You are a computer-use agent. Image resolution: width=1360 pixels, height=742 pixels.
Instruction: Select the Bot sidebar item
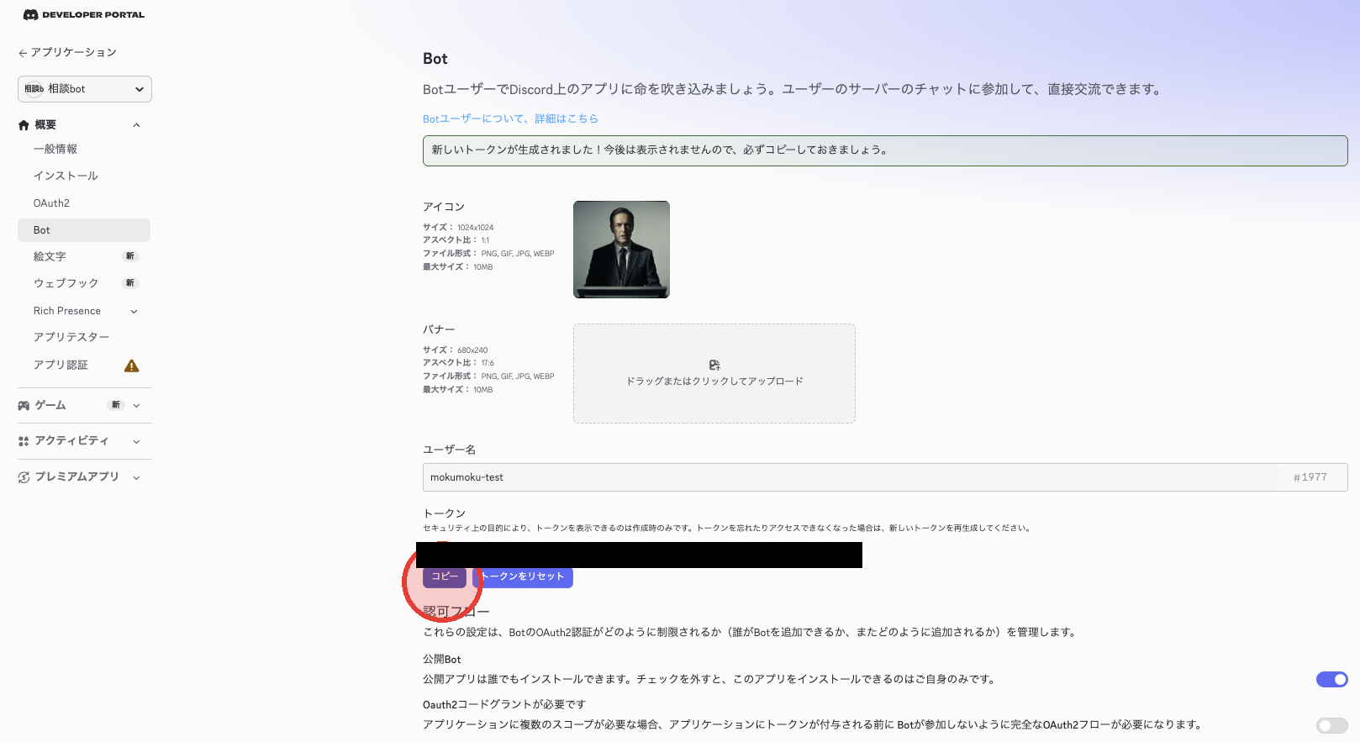tap(84, 230)
